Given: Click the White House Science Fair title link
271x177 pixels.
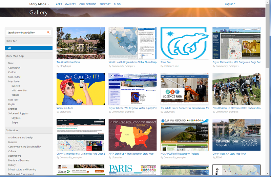Looking at the screenshot, I should click(185, 108).
